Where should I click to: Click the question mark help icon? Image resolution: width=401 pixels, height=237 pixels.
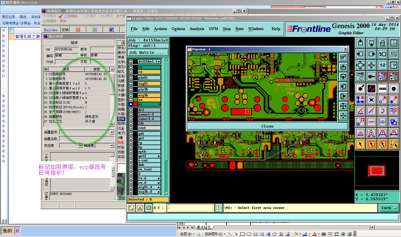(x=393, y=65)
